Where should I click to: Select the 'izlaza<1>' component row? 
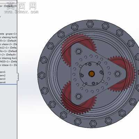pos(8,65)
